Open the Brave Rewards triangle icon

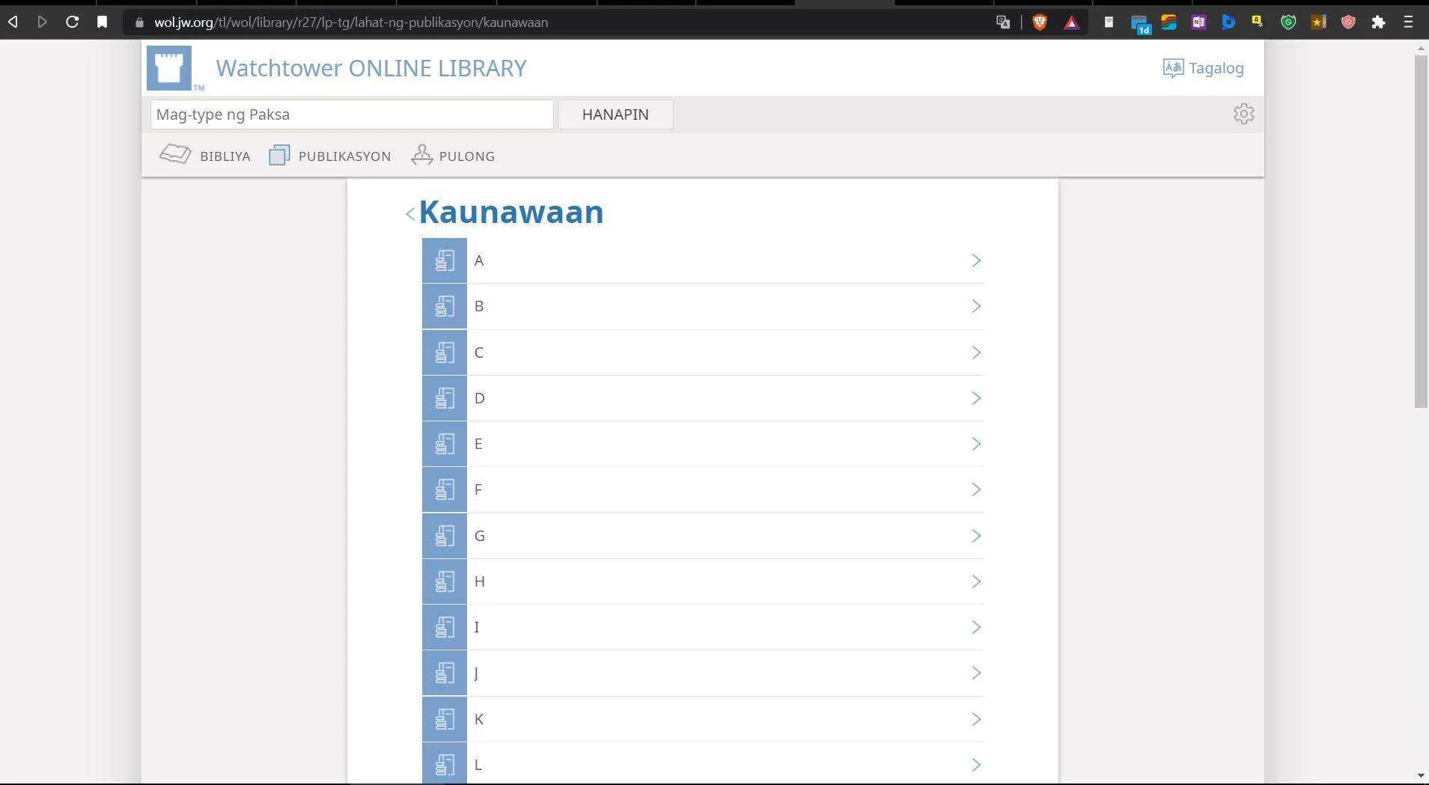tap(1072, 22)
